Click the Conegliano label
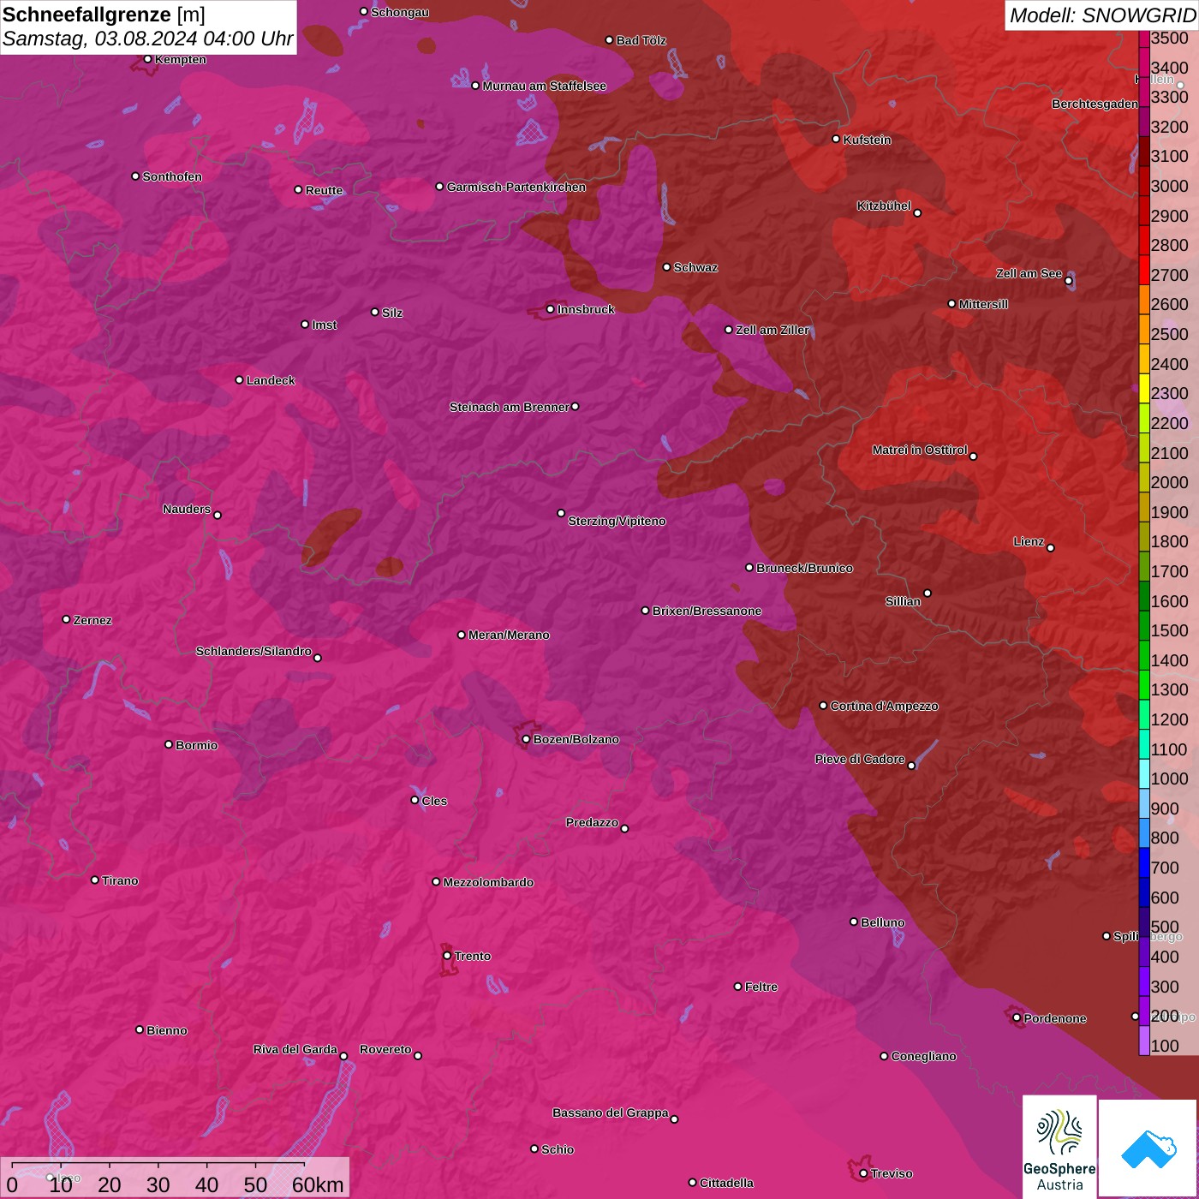The height and width of the screenshot is (1199, 1199). (923, 1056)
